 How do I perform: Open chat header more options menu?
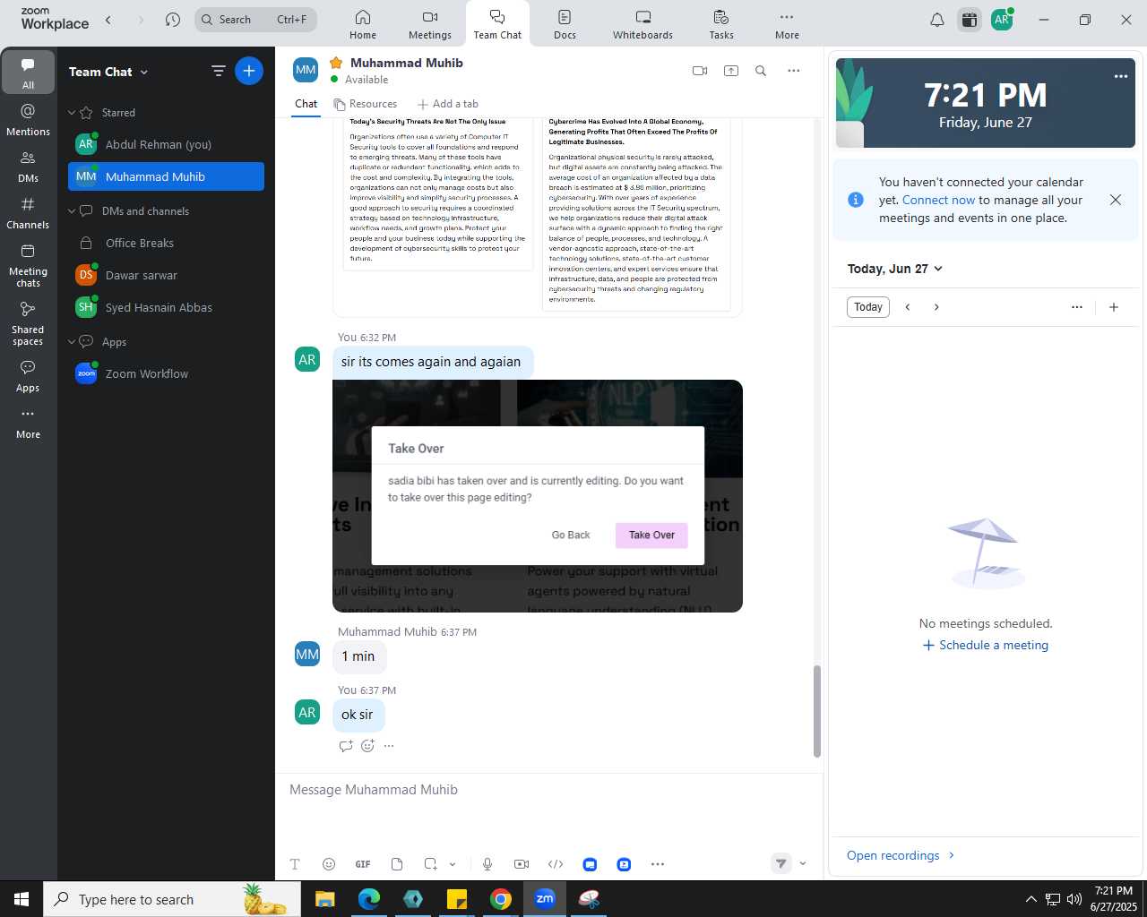[x=794, y=71]
